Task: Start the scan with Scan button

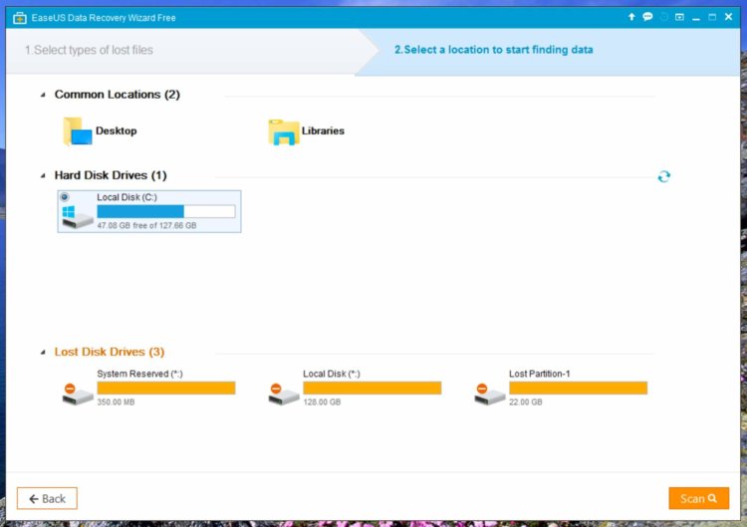Action: point(698,498)
